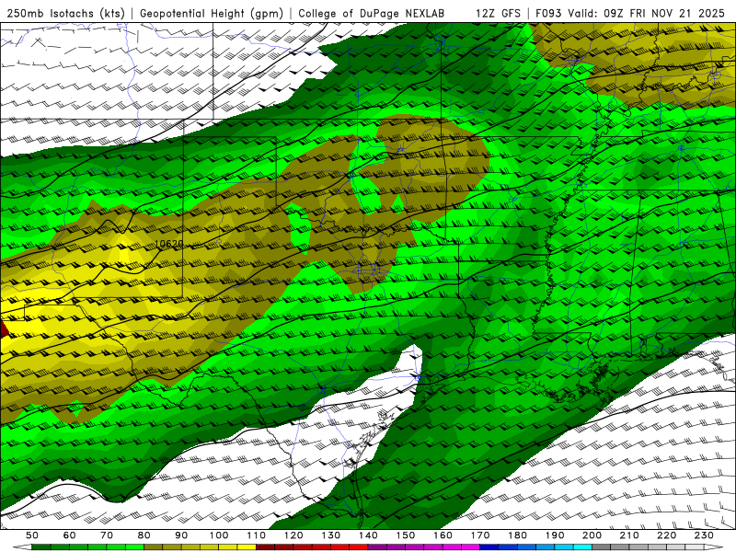Viewport: 736px width, 552px height.
Task: Click the dark red swatch starting at 110
Action: [265, 547]
